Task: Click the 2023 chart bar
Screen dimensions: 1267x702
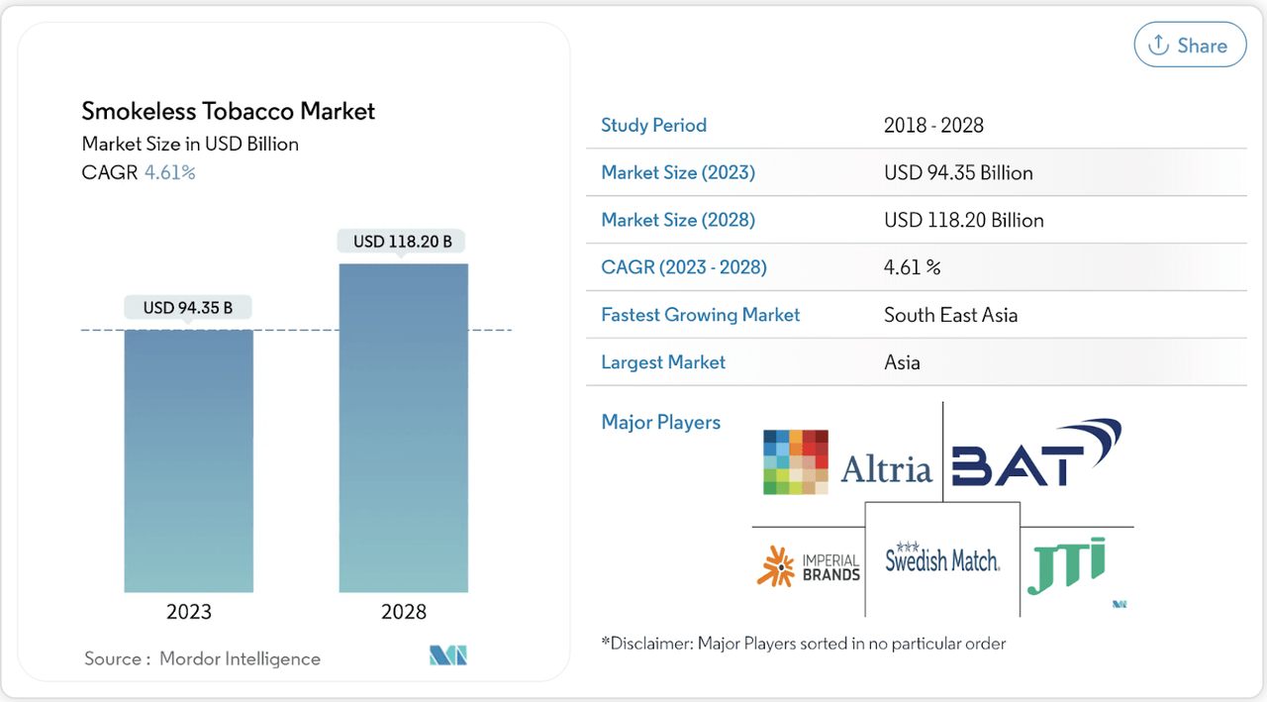Action: pyautogui.click(x=188, y=460)
